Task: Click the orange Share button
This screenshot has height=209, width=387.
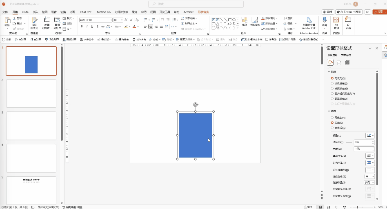Action: click(380, 12)
